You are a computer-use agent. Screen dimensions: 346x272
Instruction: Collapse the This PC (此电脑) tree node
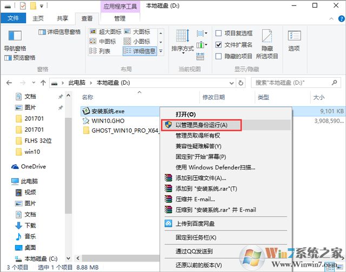click(6, 182)
